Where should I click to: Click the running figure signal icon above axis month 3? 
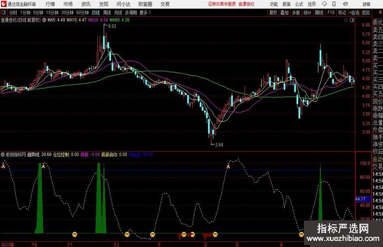pos(228,166)
